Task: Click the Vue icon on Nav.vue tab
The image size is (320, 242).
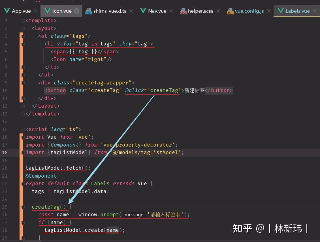Action: (143, 11)
